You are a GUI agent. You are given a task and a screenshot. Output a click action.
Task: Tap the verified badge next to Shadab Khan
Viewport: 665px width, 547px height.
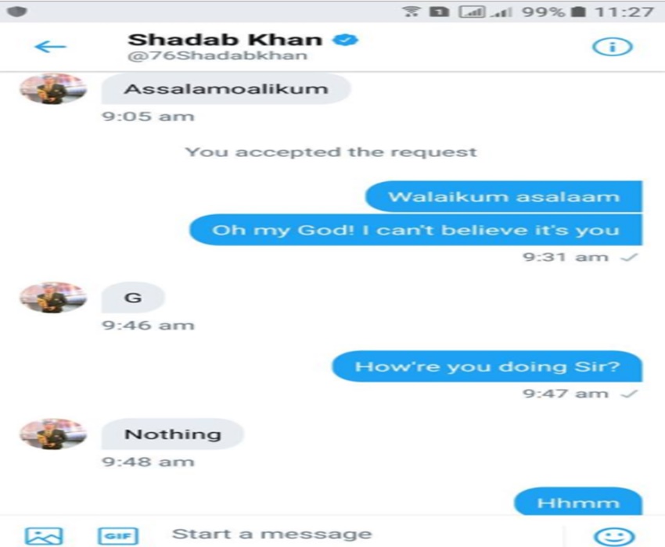[x=346, y=40]
